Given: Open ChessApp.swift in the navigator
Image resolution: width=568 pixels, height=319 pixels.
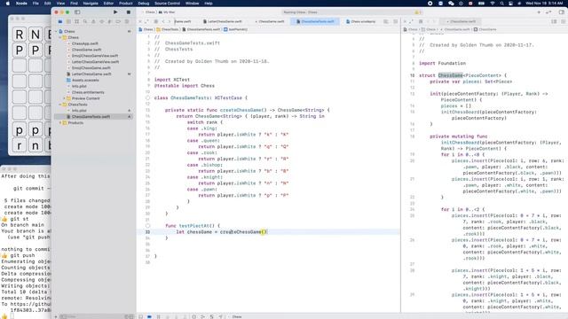Looking at the screenshot, I should 85,43.
